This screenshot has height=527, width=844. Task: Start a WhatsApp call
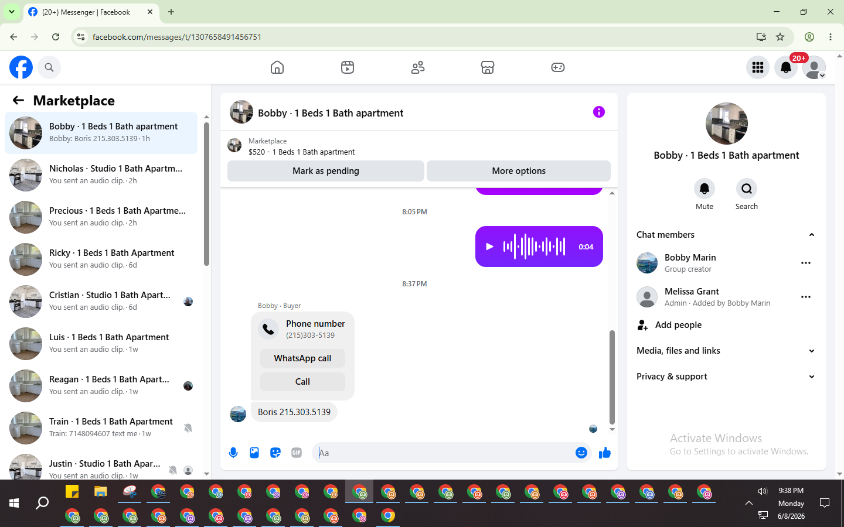(302, 358)
